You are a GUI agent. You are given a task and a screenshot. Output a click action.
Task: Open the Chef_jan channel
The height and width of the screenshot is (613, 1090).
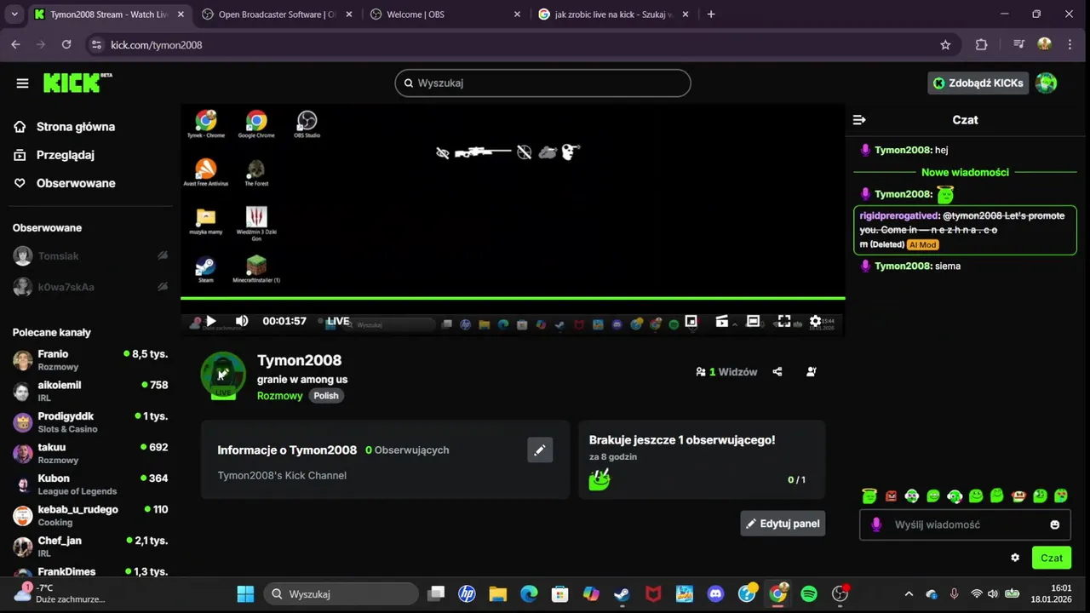tap(90, 547)
